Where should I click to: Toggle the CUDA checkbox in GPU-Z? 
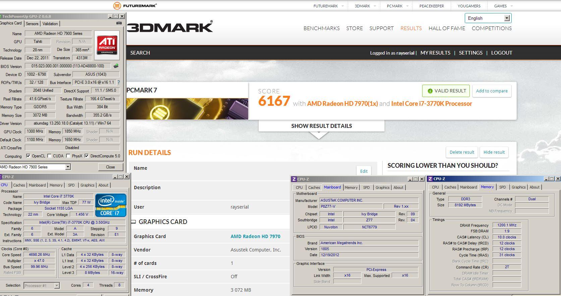[49, 156]
